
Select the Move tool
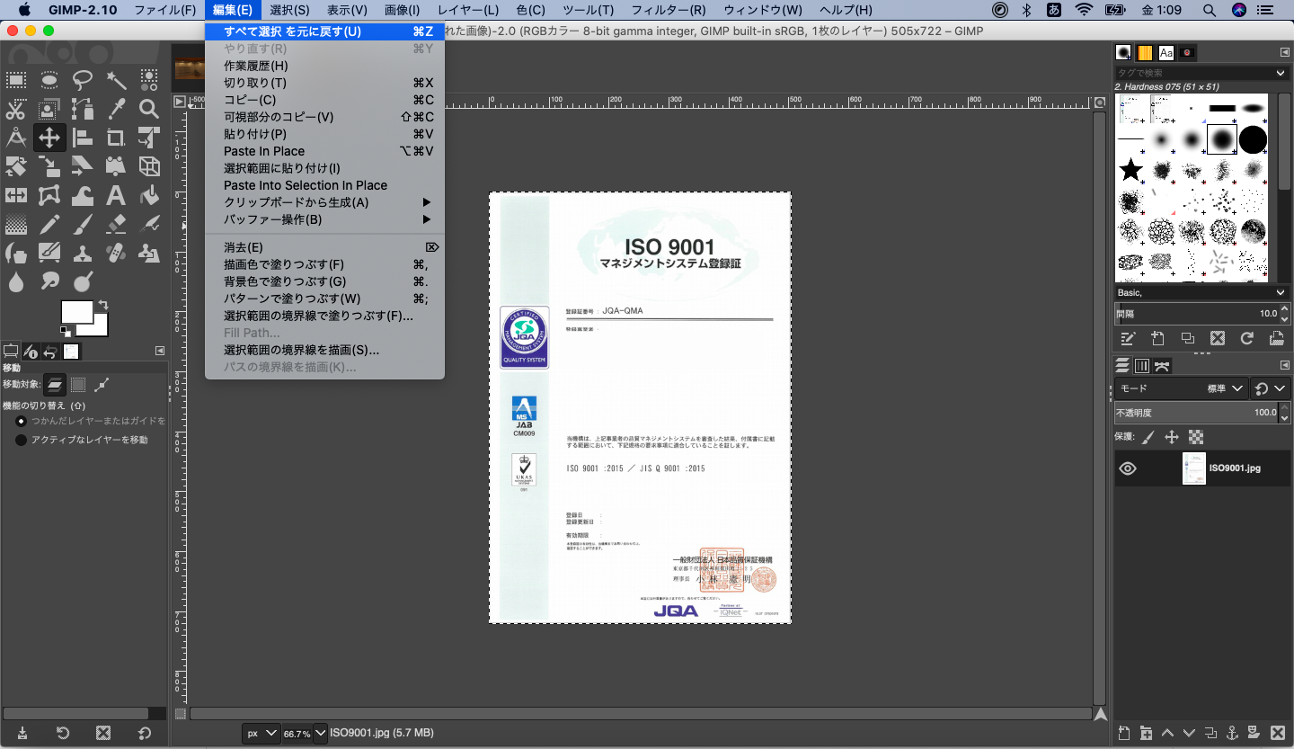[49, 138]
